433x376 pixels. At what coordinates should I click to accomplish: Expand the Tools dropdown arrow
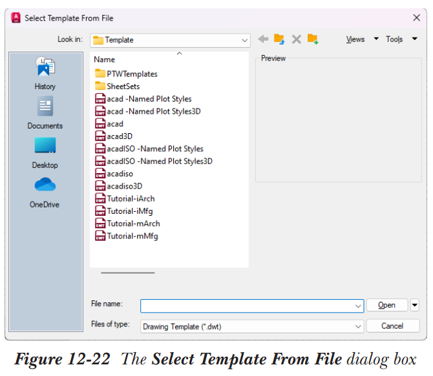(x=414, y=39)
